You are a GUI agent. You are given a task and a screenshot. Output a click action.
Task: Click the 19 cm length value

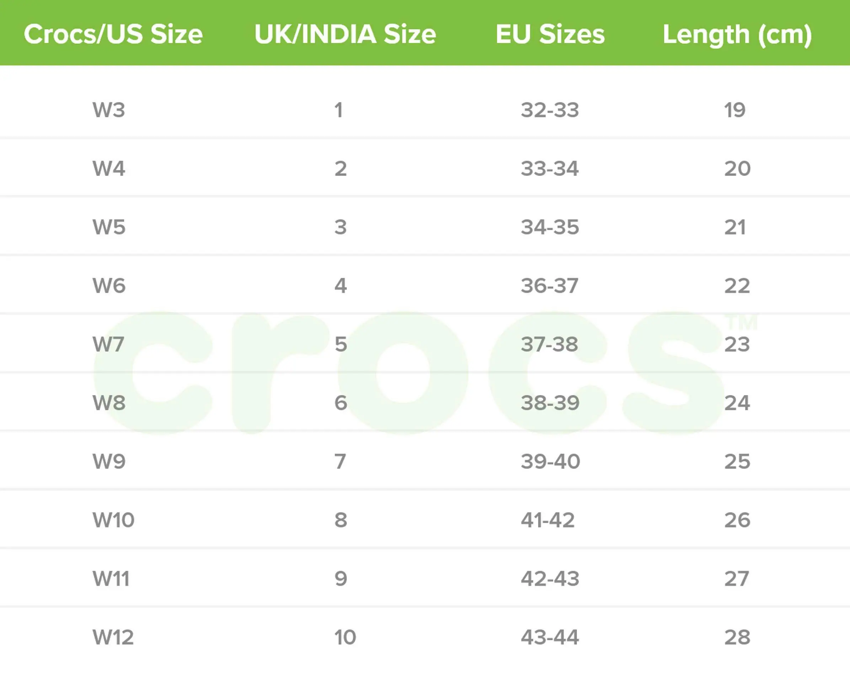coord(735,110)
